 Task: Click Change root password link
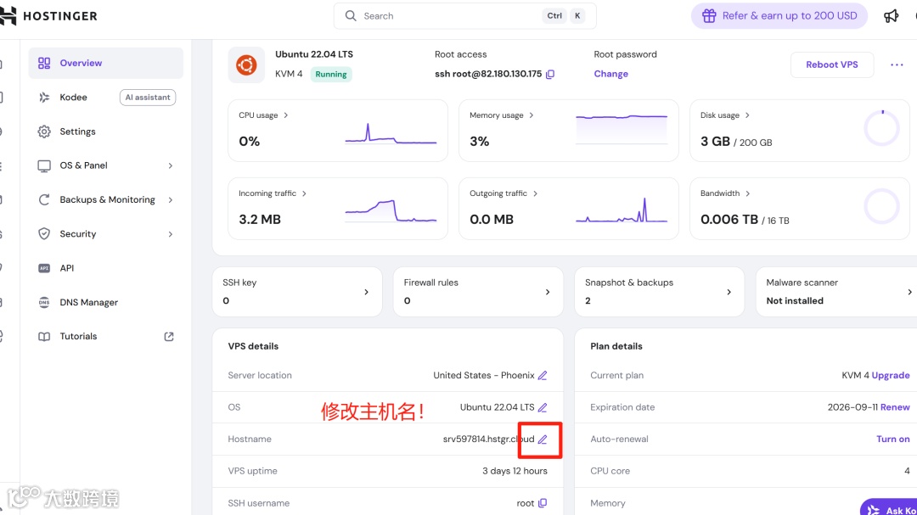point(610,75)
